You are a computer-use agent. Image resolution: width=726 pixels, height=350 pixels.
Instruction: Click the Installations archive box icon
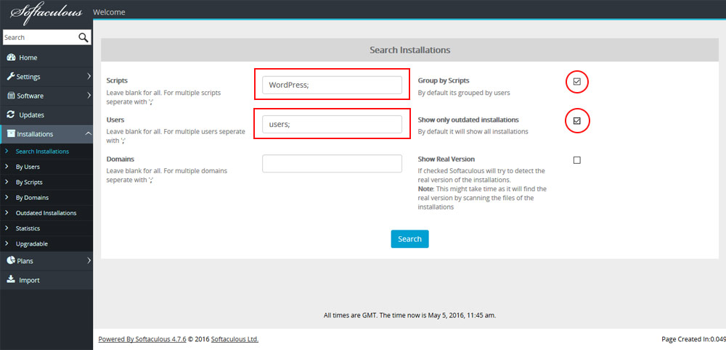(12, 133)
